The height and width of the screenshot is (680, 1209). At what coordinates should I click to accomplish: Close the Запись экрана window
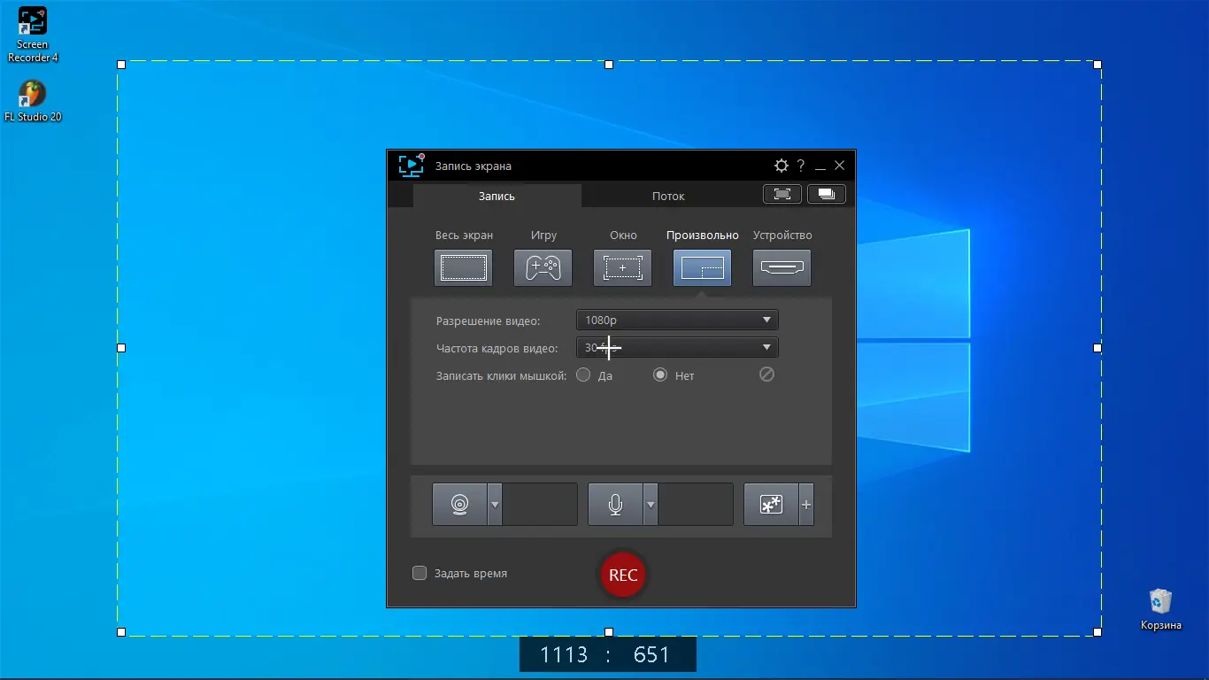840,166
